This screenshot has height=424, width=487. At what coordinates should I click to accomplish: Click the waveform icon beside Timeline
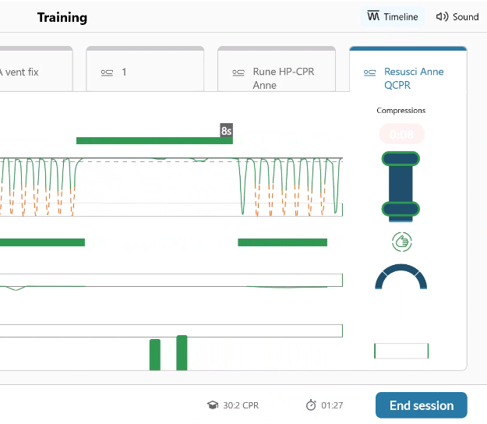click(373, 17)
